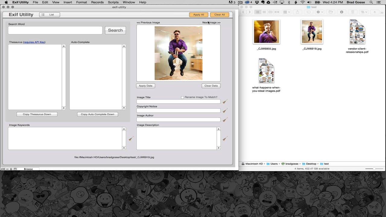Screen dimensions: 386x217
Task: Click Finder Get Info toolbar icon
Action: pyautogui.click(x=342, y=12)
